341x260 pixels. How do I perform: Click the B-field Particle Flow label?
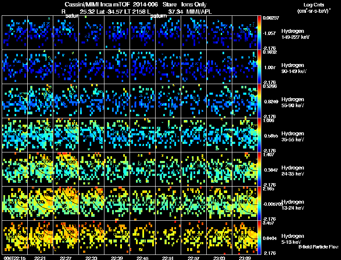click(318, 247)
